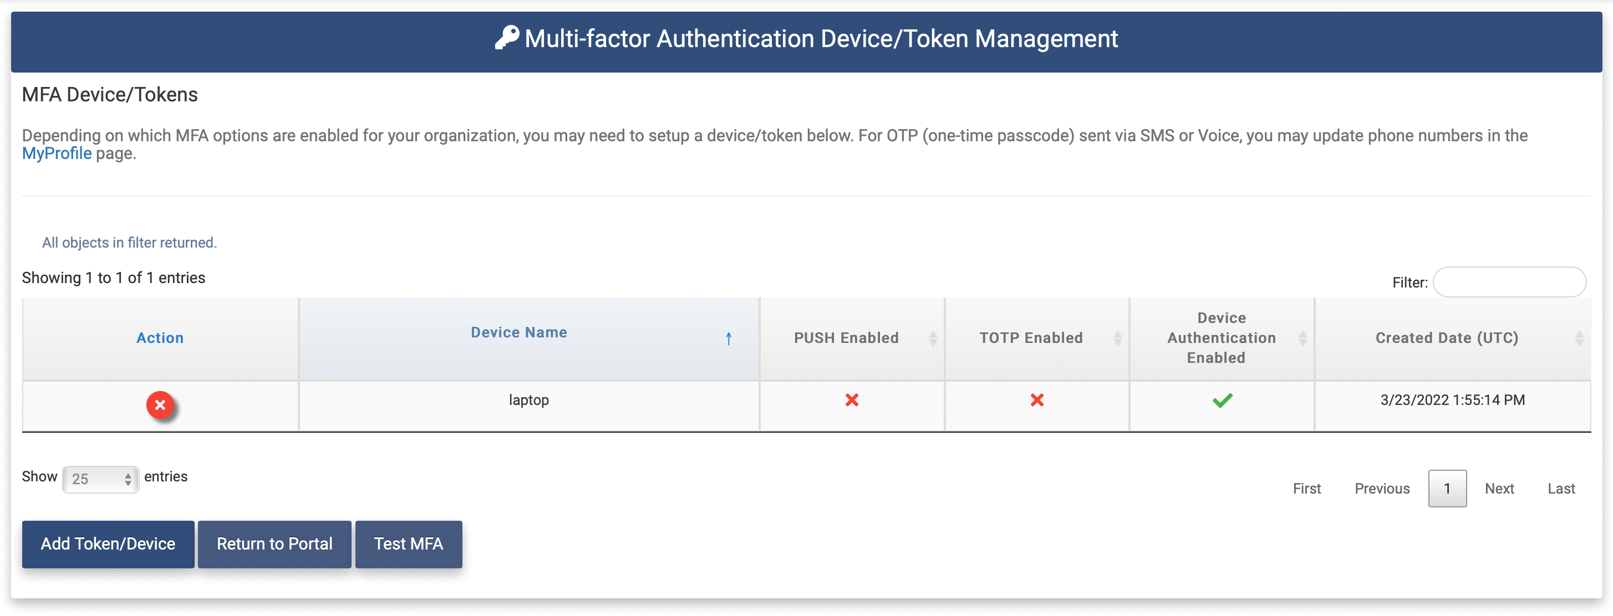Screen dimensions: 1613x616
Task: Go to First page of entries
Action: coord(1306,489)
